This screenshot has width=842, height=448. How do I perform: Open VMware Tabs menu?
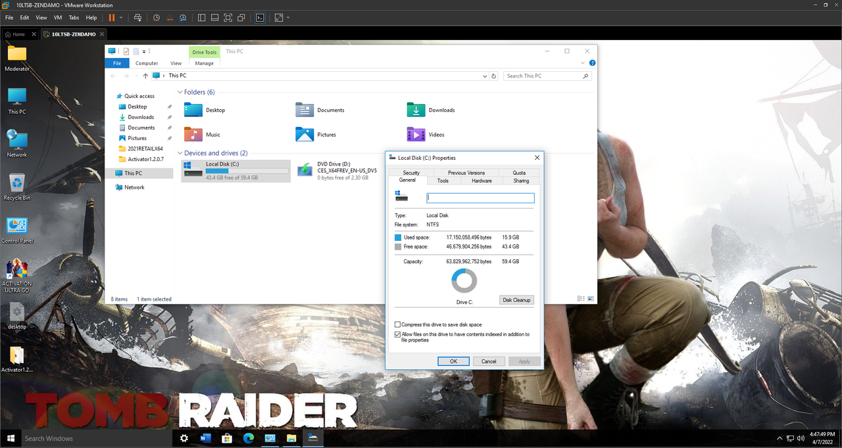74,18
